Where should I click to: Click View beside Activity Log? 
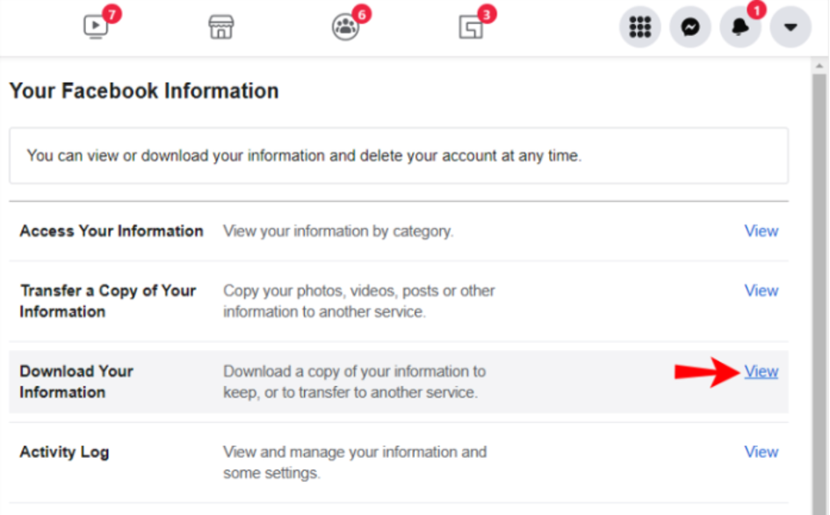[761, 452]
